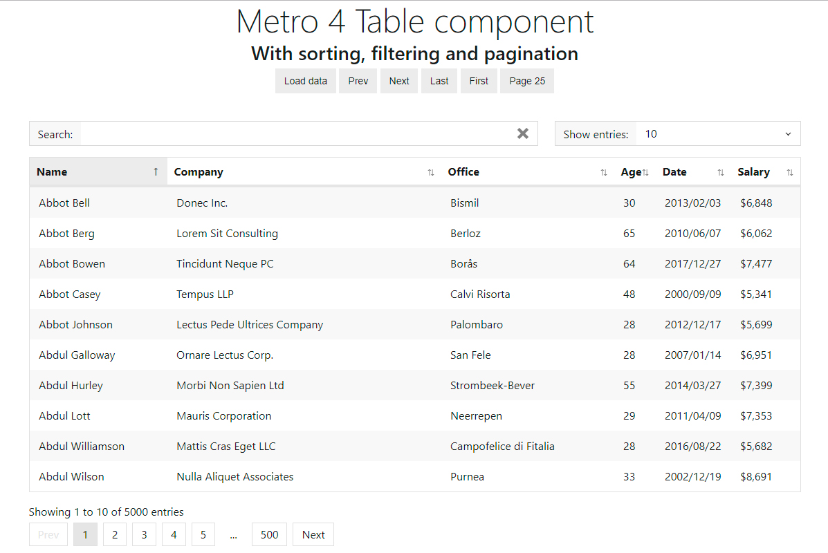Select page 500 in pagination
This screenshot has height=553, width=828.
point(269,534)
